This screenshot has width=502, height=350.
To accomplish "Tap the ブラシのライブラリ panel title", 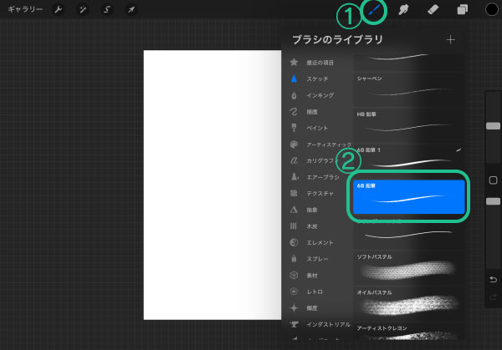I will (x=337, y=39).
